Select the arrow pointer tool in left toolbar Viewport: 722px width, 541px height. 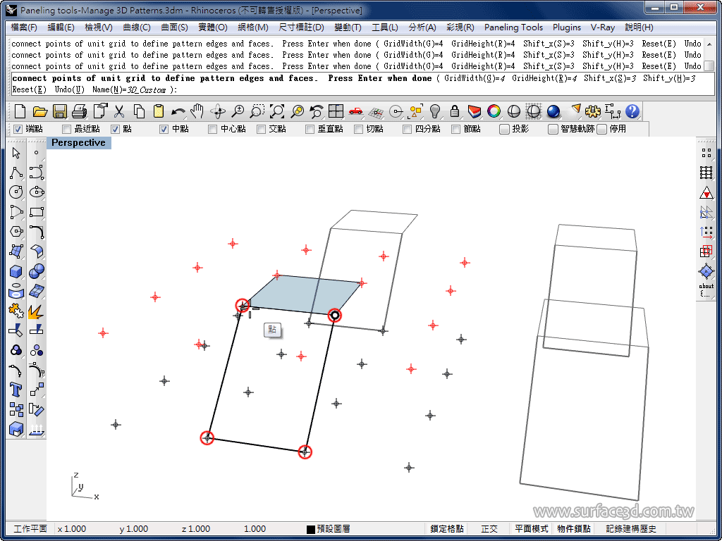(x=16, y=153)
